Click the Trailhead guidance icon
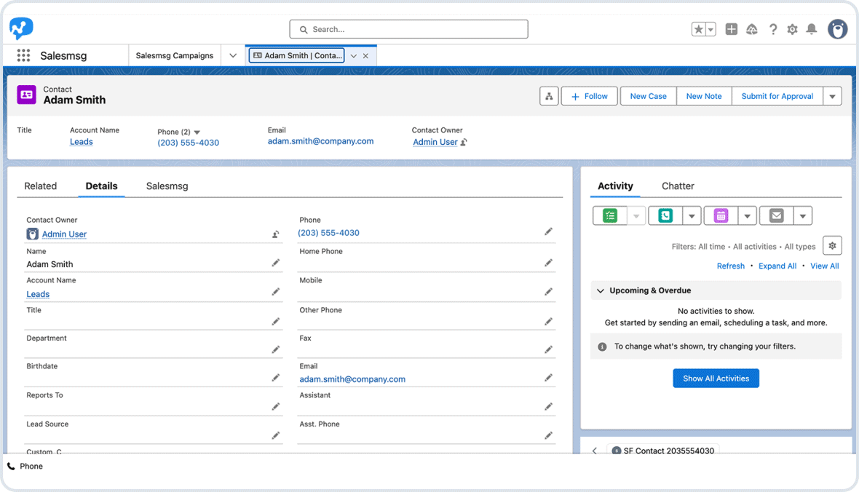Image resolution: width=859 pixels, height=492 pixels. [752, 29]
